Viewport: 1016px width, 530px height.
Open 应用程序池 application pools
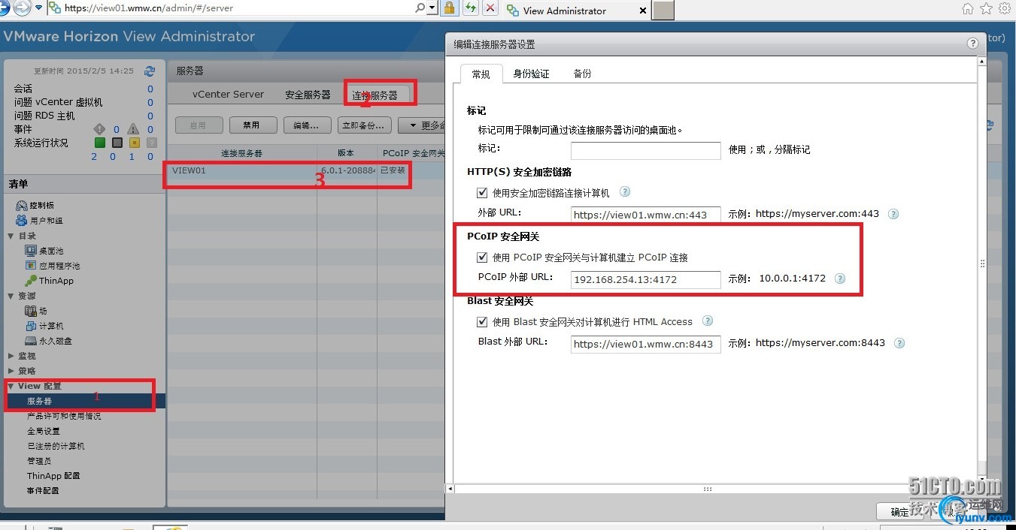click(53, 266)
